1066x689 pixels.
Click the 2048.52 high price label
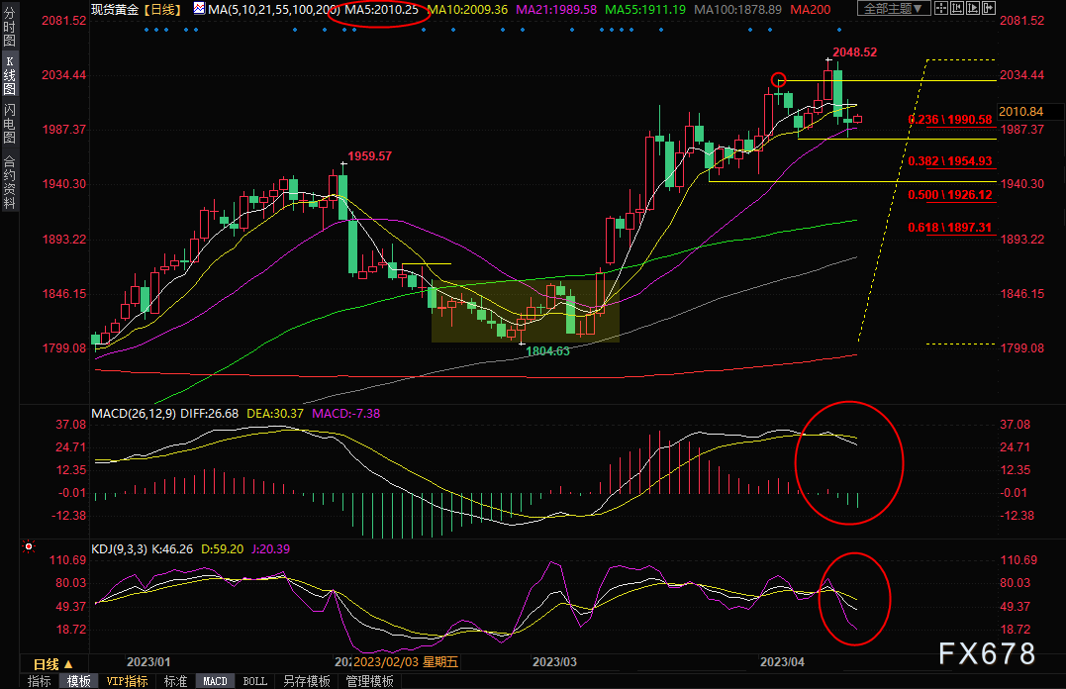tap(854, 52)
